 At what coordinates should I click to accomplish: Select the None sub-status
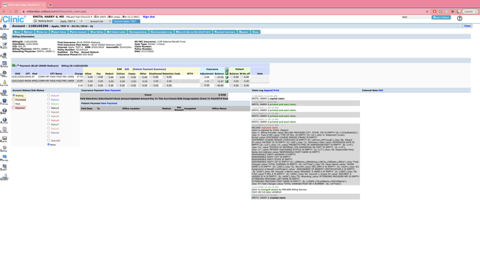pos(48,144)
